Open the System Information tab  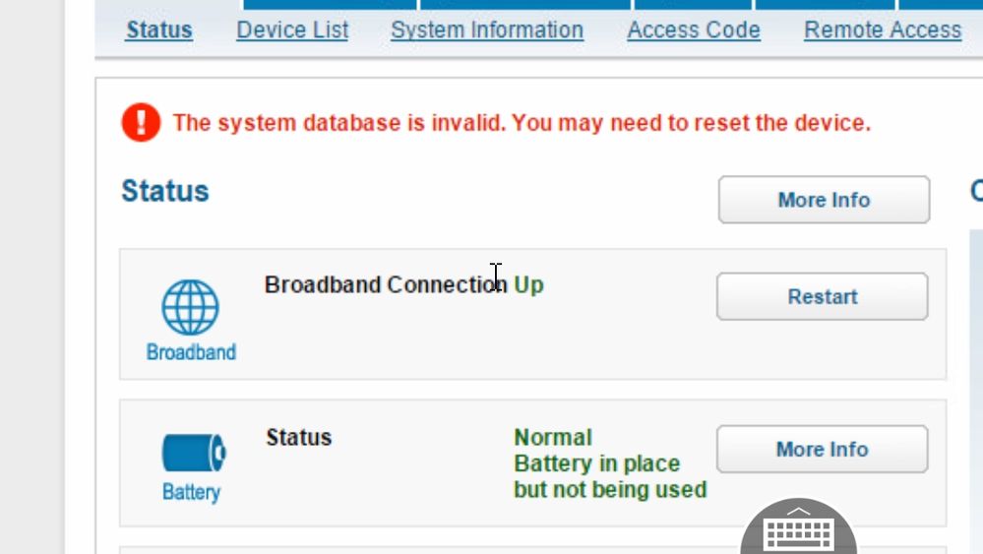pyautogui.click(x=487, y=31)
